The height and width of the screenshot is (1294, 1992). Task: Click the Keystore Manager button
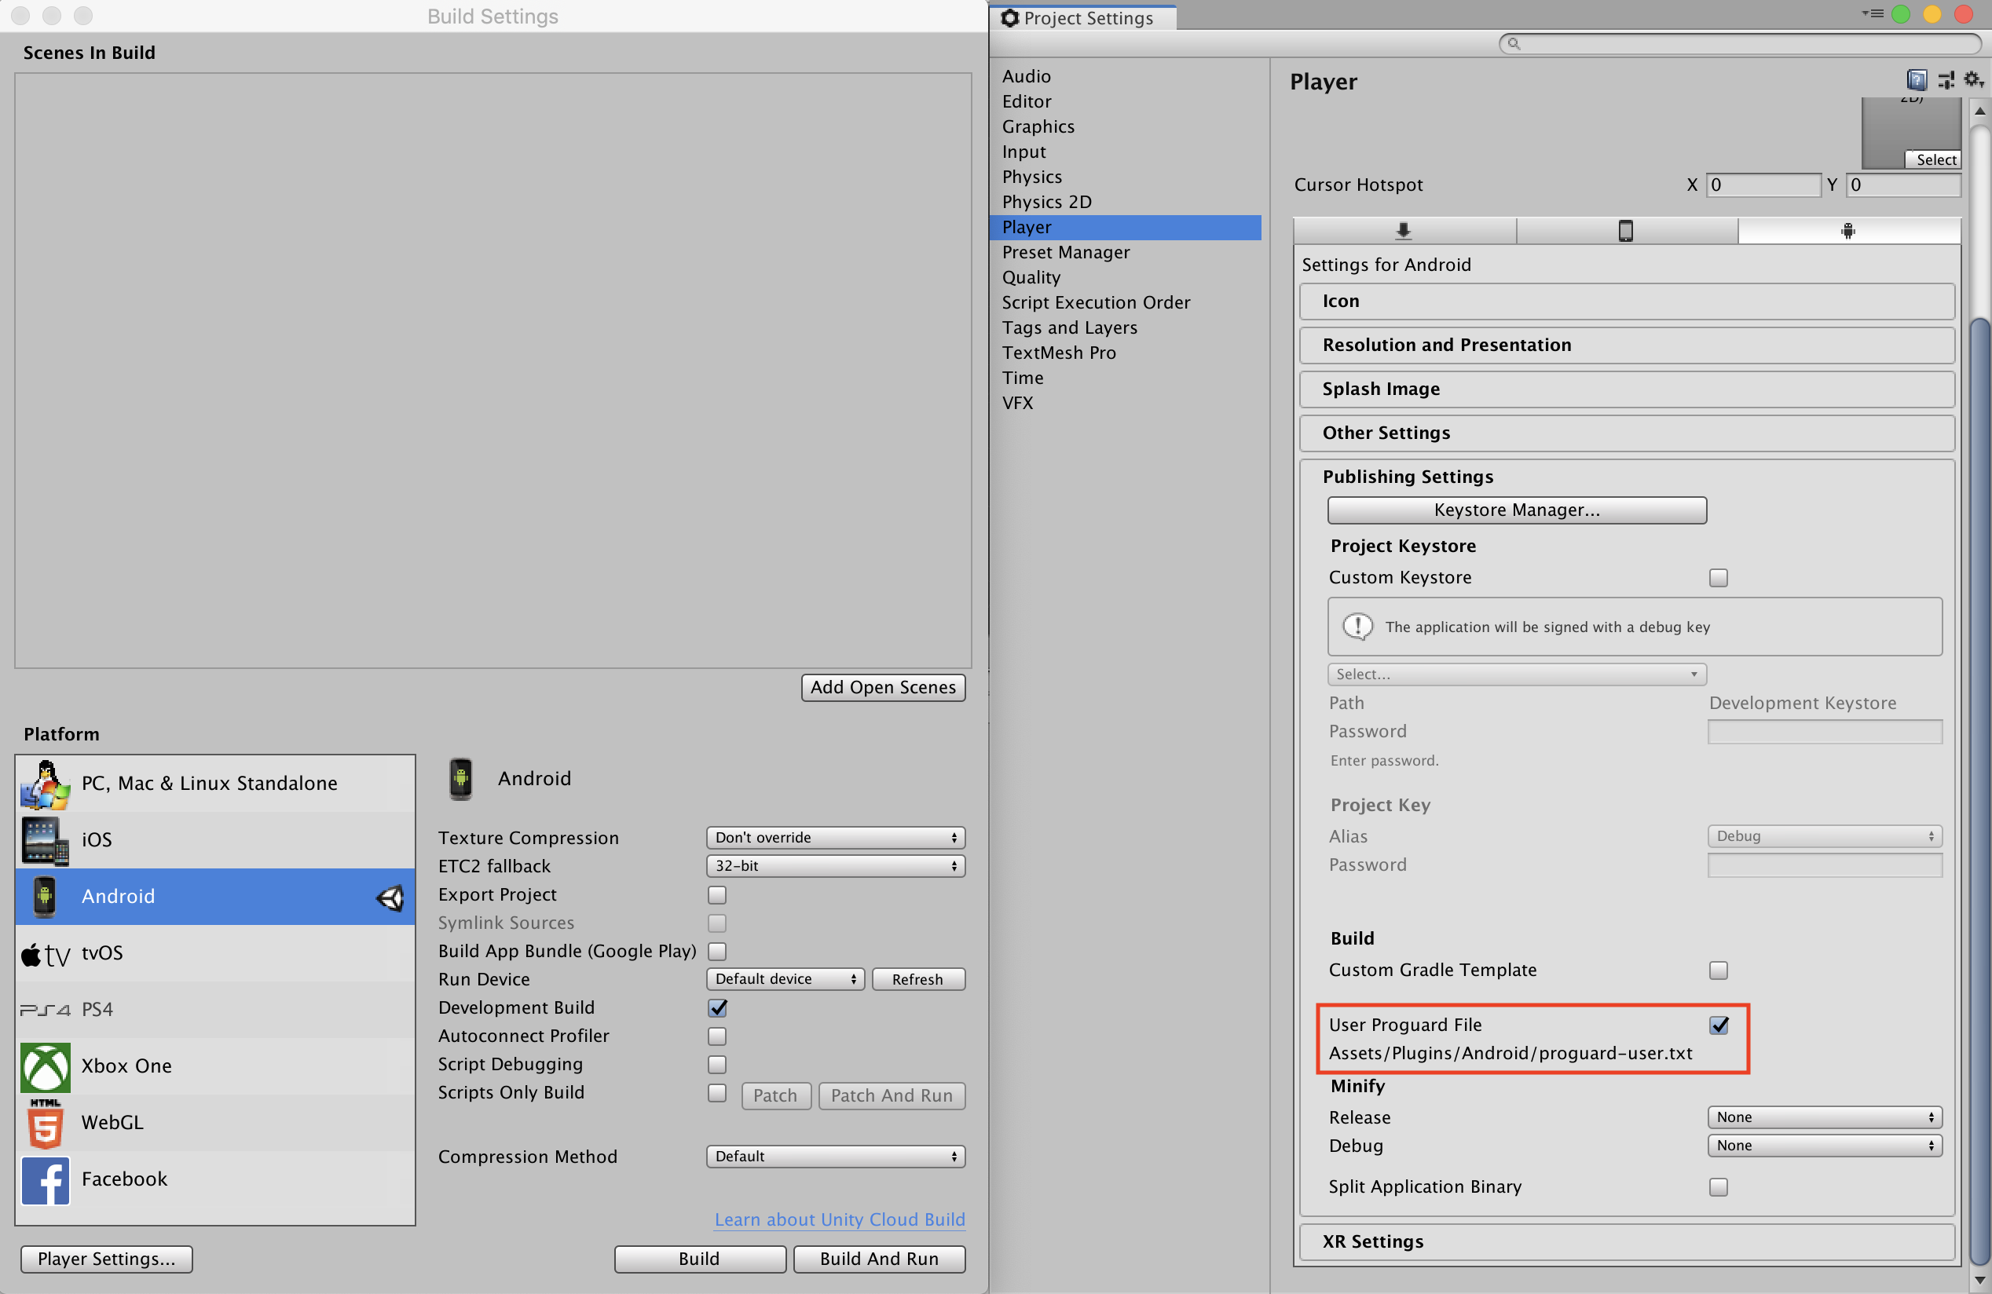[x=1518, y=509]
